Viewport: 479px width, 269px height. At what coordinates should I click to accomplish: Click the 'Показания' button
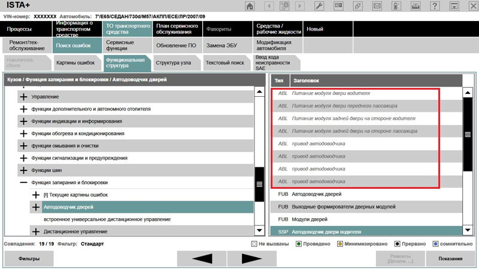coord(450,259)
